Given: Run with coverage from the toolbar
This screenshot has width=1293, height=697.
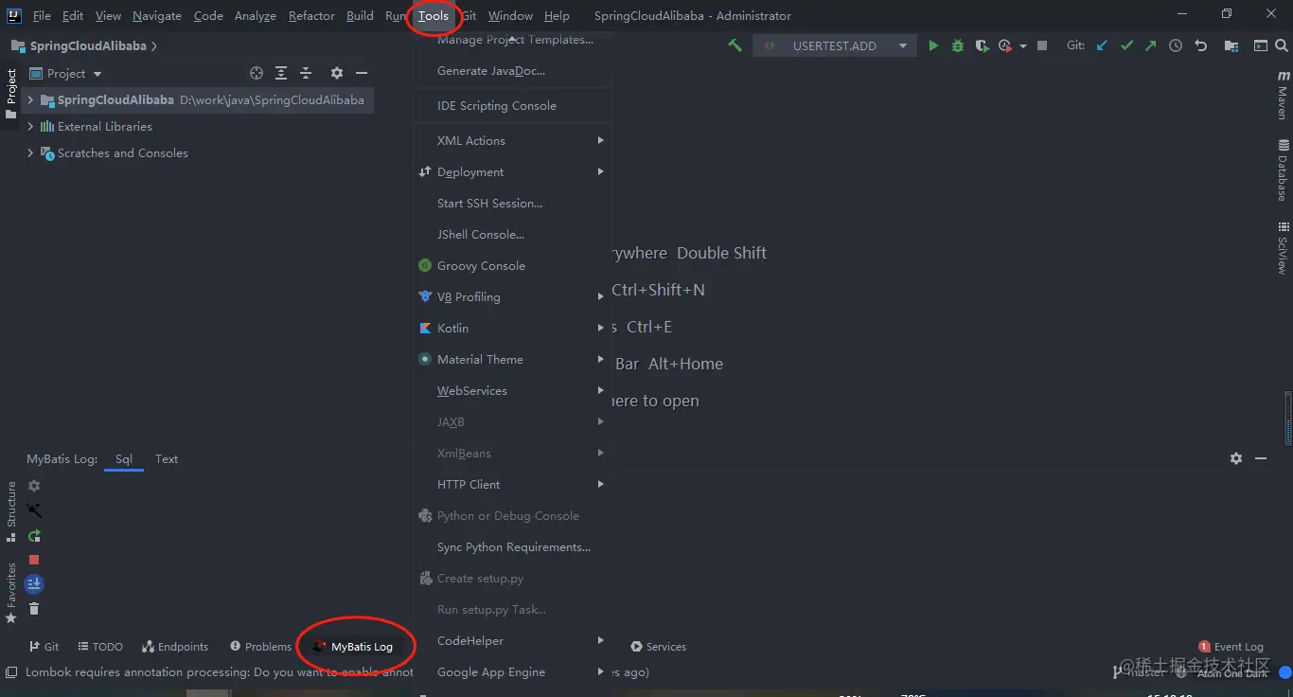Looking at the screenshot, I should 983,45.
